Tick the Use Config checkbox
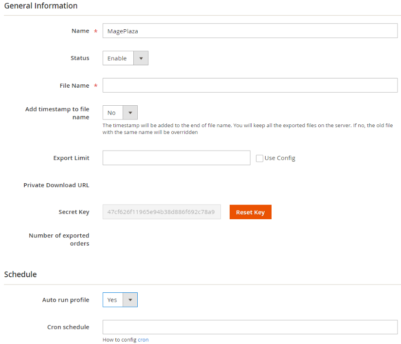 (x=259, y=158)
